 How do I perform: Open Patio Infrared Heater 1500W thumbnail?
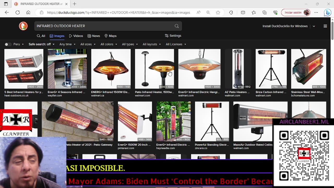pyautogui.click(x=154, y=69)
